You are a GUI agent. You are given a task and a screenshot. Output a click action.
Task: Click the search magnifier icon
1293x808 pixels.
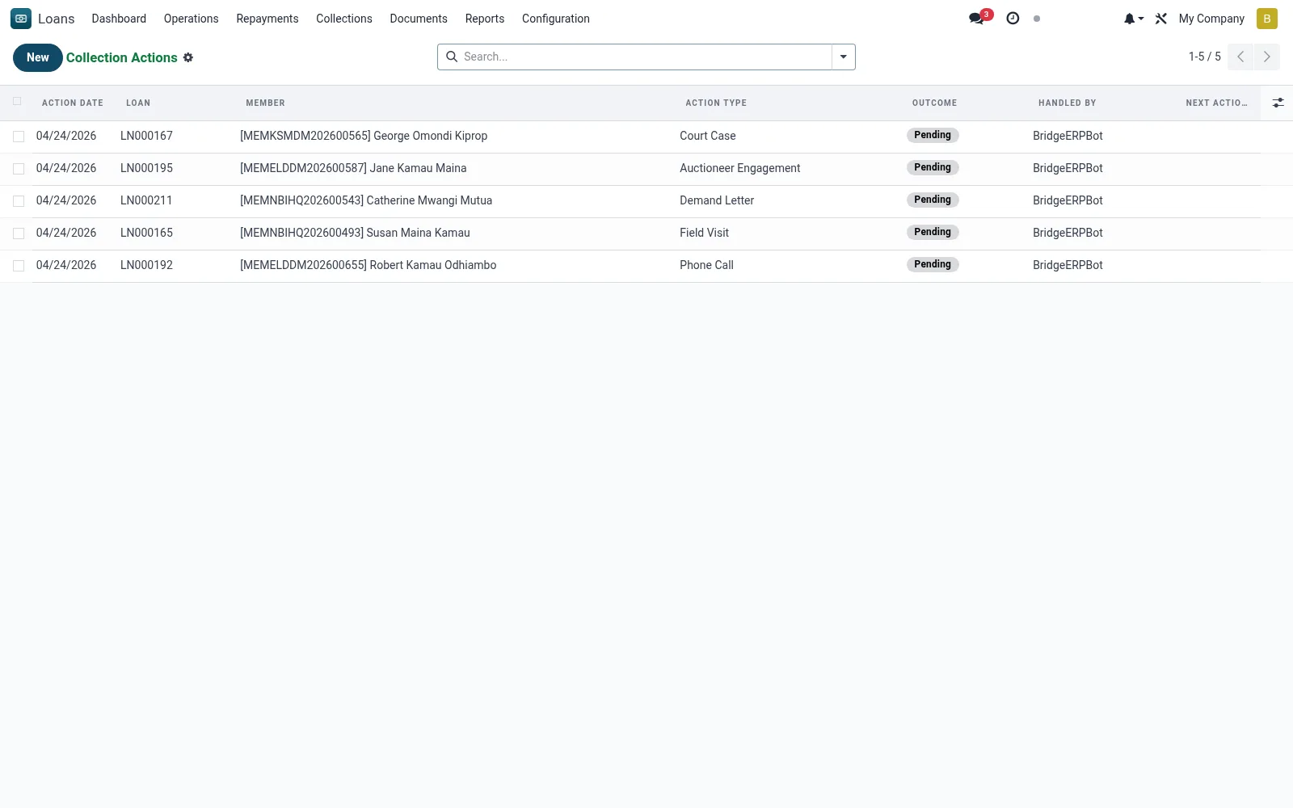[452, 57]
